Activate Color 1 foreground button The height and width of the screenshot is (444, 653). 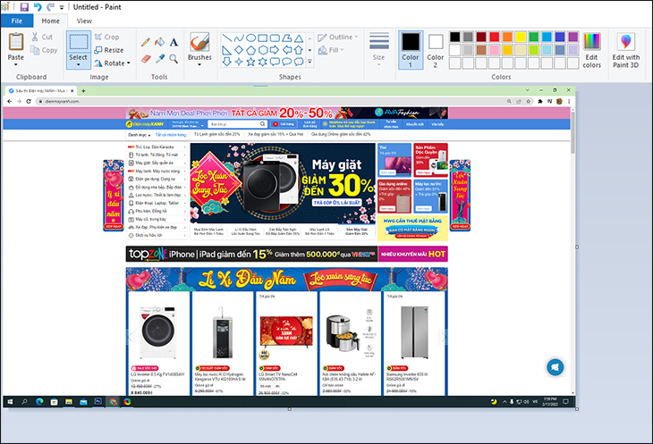411,49
